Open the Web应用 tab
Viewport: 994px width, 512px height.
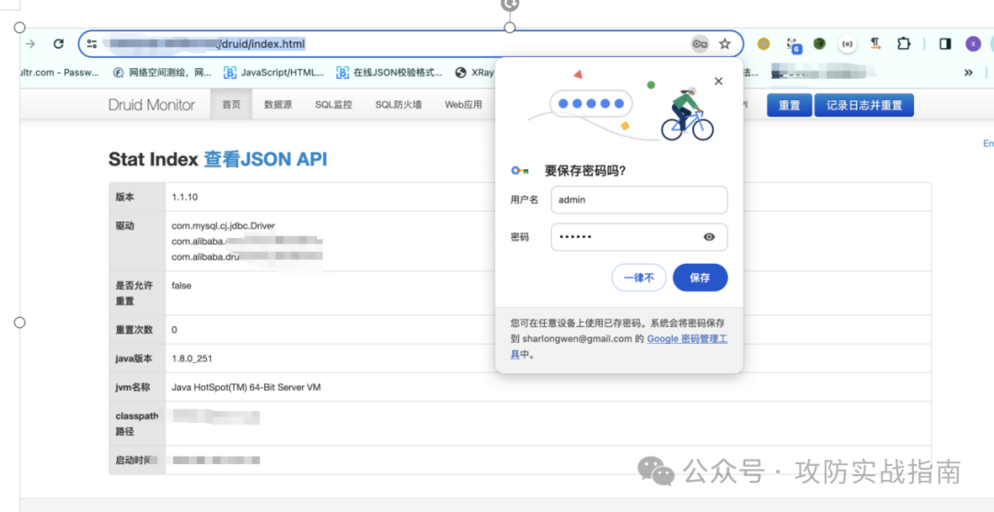click(463, 105)
